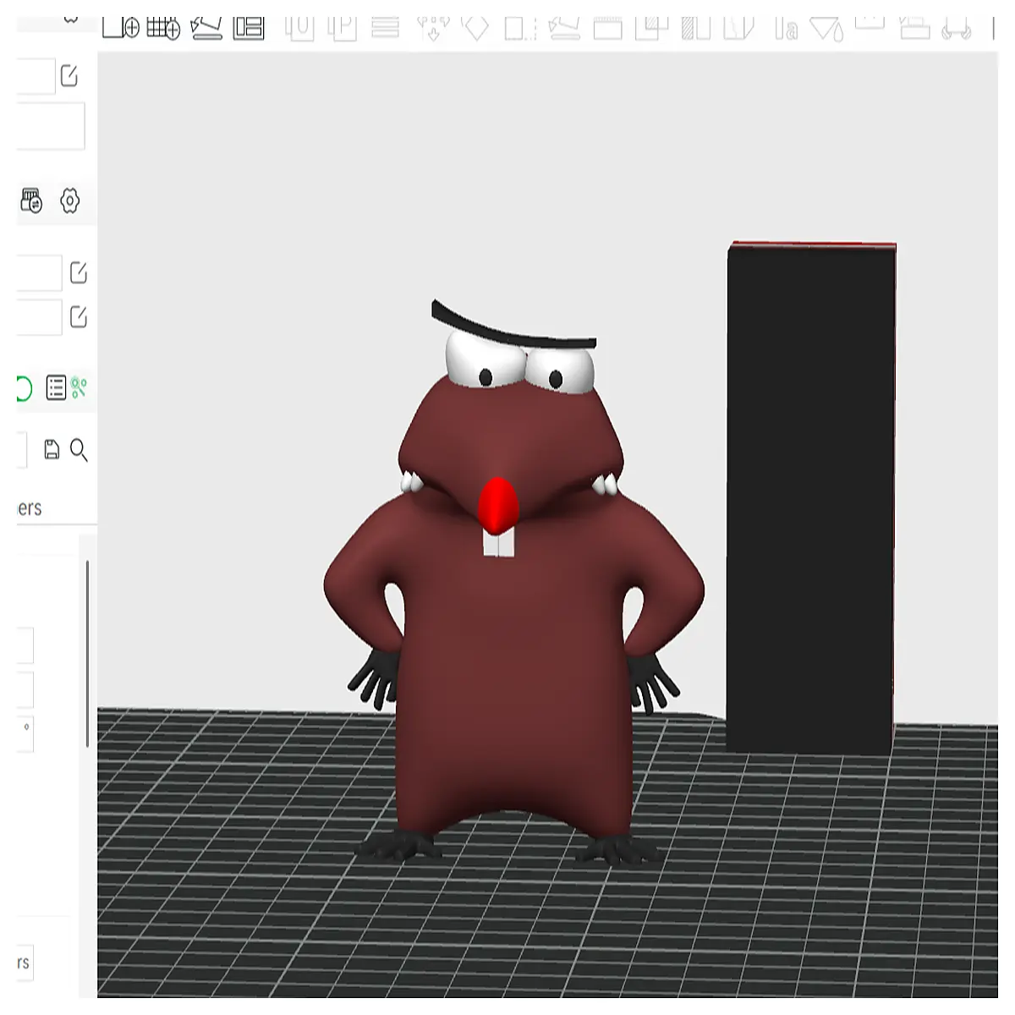Screen dimensions: 1015x1015
Task: Open the top printer preset dropdown
Action: 36,76
